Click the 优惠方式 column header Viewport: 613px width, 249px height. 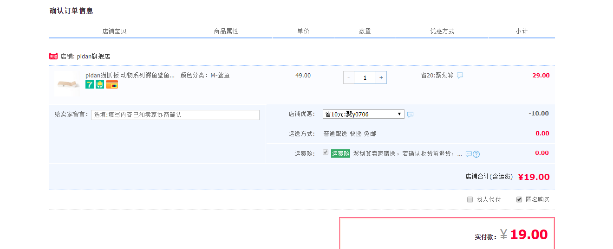442,31
